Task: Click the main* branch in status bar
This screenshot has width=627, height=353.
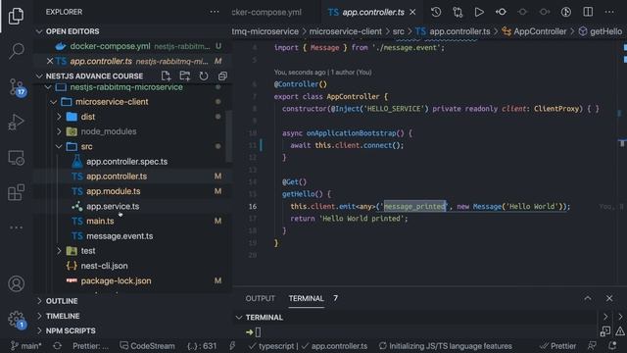Action: 26,346
